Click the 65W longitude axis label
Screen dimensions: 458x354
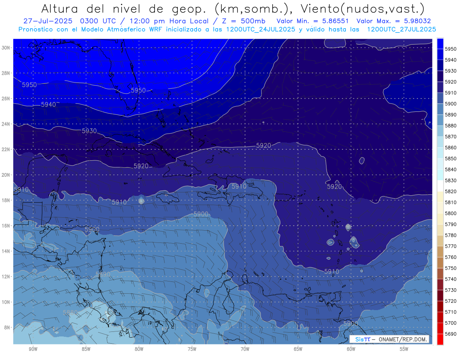click(x=298, y=349)
